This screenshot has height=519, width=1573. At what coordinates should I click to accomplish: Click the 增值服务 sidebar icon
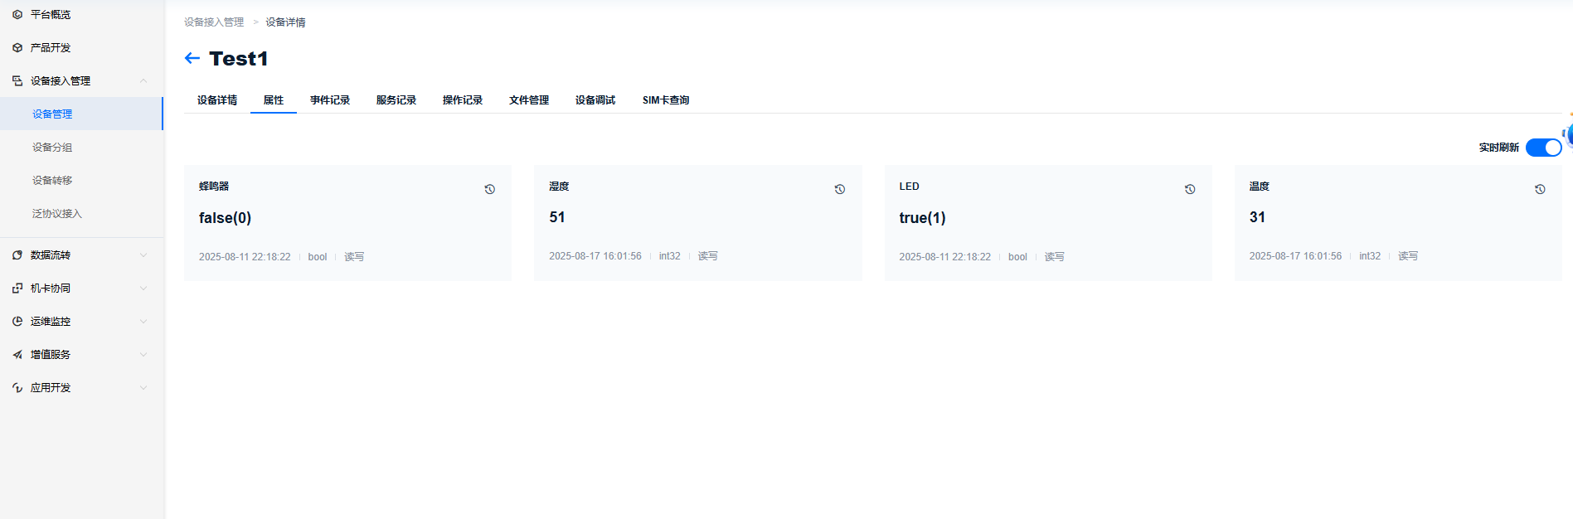click(x=17, y=355)
